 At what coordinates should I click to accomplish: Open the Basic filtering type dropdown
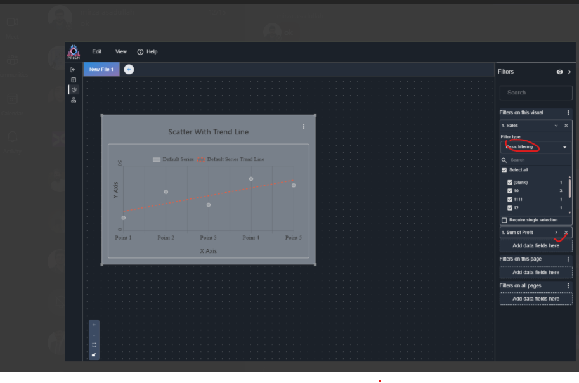[x=535, y=147]
